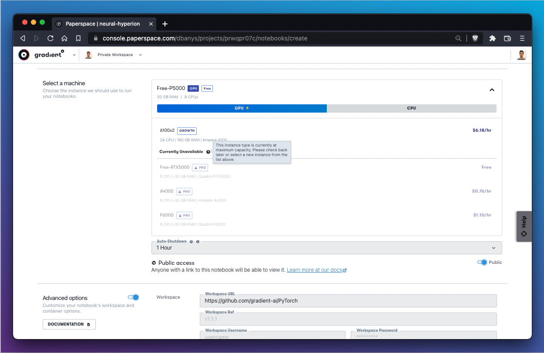Click the PRO lock badge on A4000

(x=184, y=191)
